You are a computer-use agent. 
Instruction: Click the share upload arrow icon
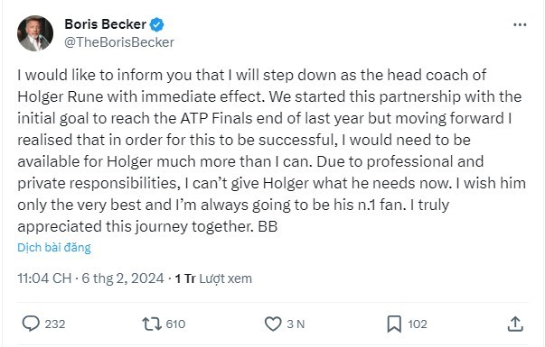point(515,324)
